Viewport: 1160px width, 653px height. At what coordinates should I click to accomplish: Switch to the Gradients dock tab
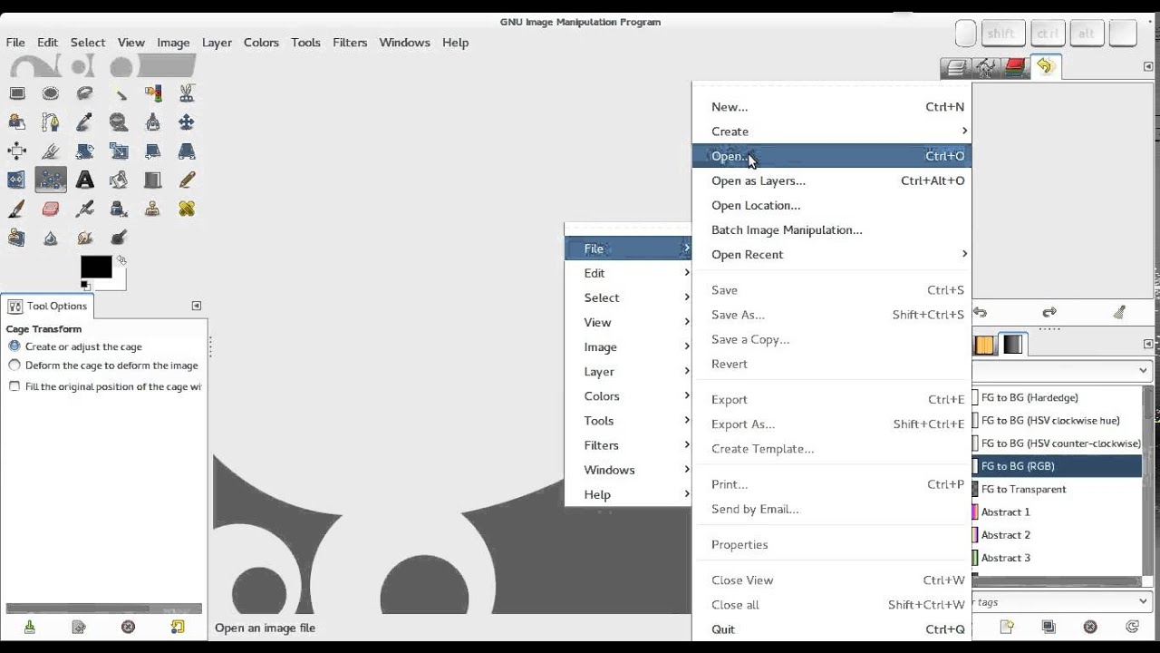(1012, 345)
